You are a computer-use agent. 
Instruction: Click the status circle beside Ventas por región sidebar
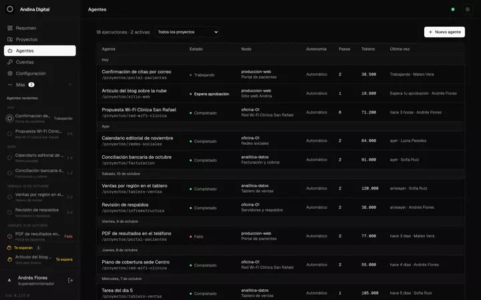pyautogui.click(x=9, y=197)
